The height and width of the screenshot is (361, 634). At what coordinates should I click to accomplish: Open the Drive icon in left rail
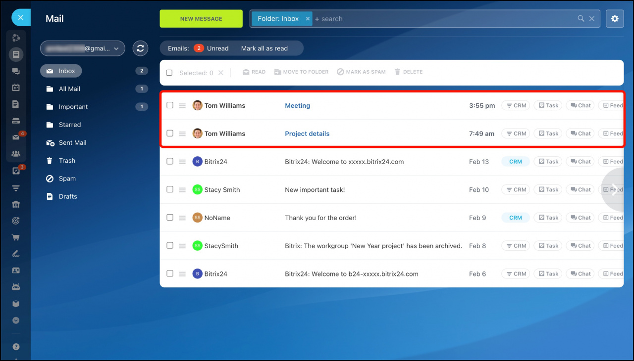(16, 121)
